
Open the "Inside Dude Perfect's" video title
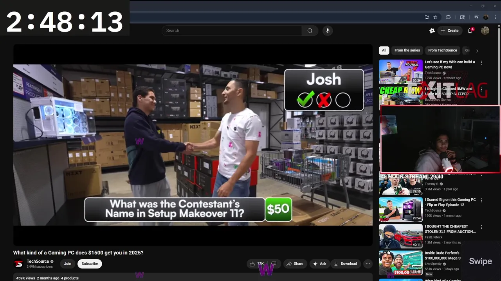pos(443,255)
